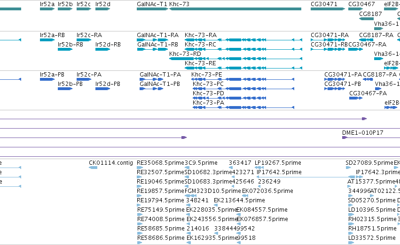The width and height of the screenshot is (400, 245).
Task: Select protein Ir52b-PB
Action: coord(65,89)
